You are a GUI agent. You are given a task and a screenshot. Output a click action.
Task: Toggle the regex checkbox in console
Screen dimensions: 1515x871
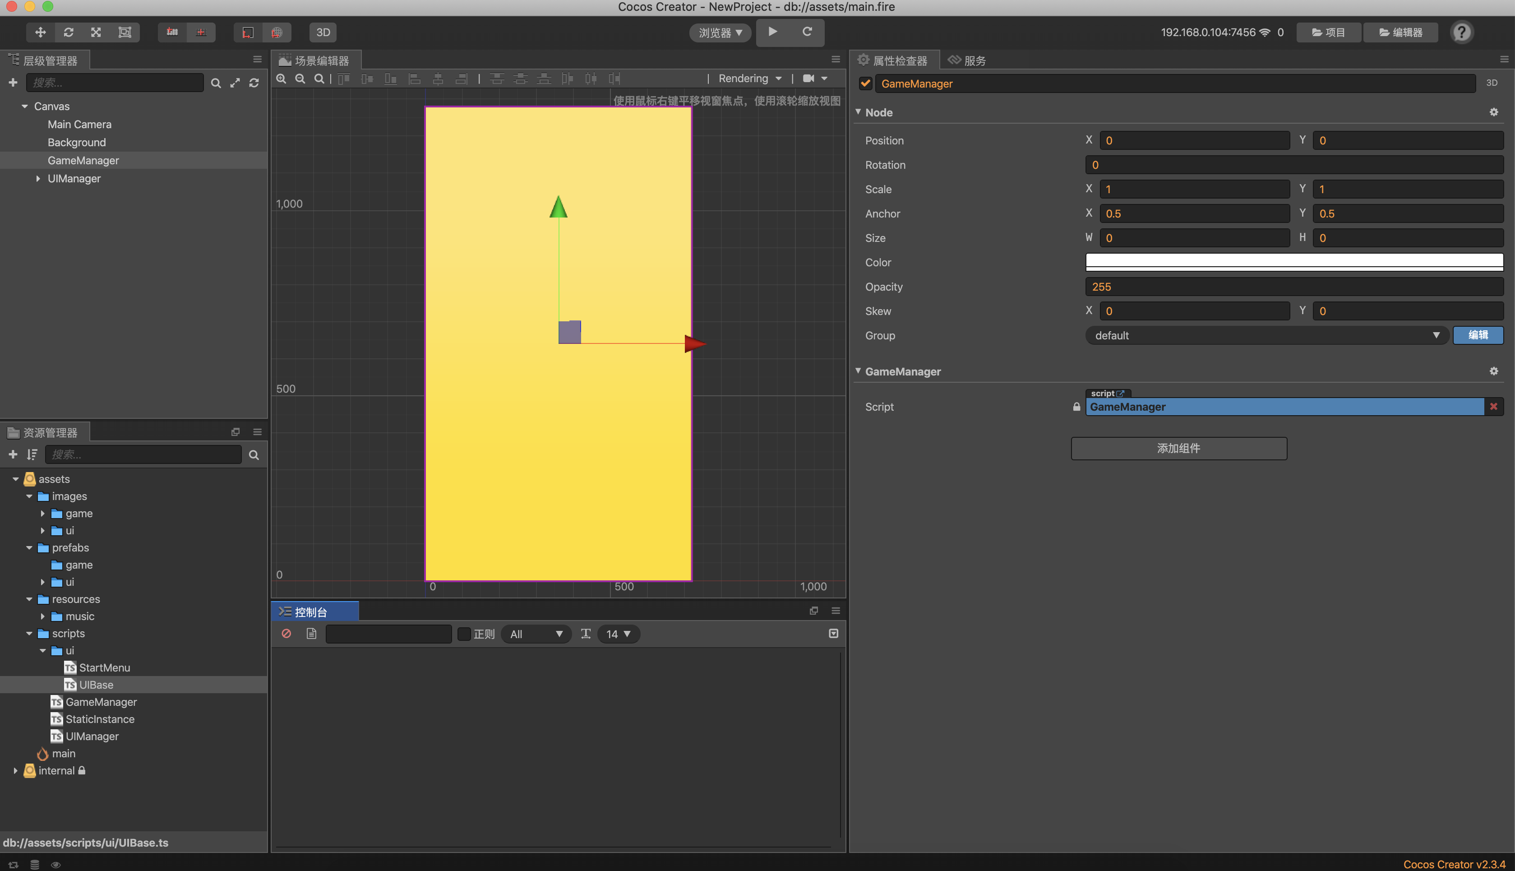[x=464, y=634]
